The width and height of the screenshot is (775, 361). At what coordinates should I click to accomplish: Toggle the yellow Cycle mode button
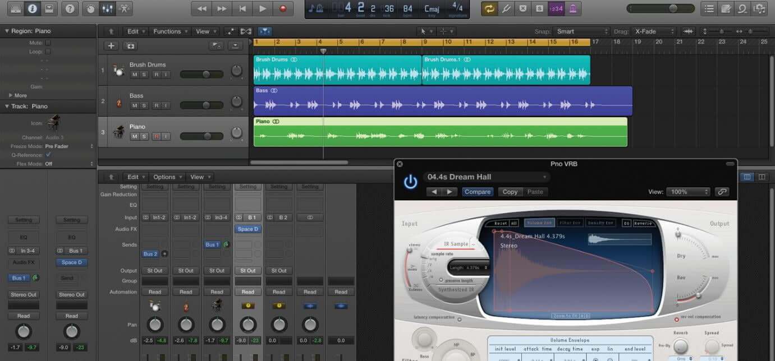[x=489, y=8]
